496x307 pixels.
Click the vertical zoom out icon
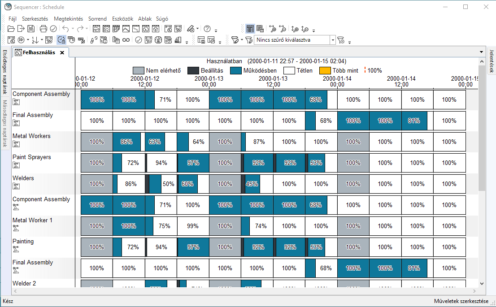pyautogui.click(x=305, y=29)
